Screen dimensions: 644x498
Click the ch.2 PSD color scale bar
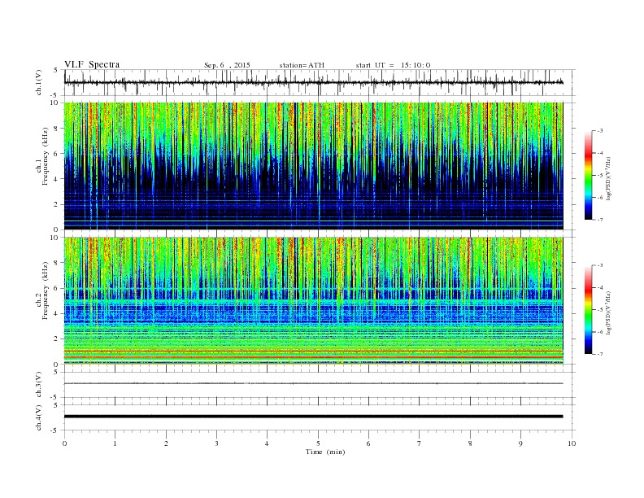[x=589, y=309]
